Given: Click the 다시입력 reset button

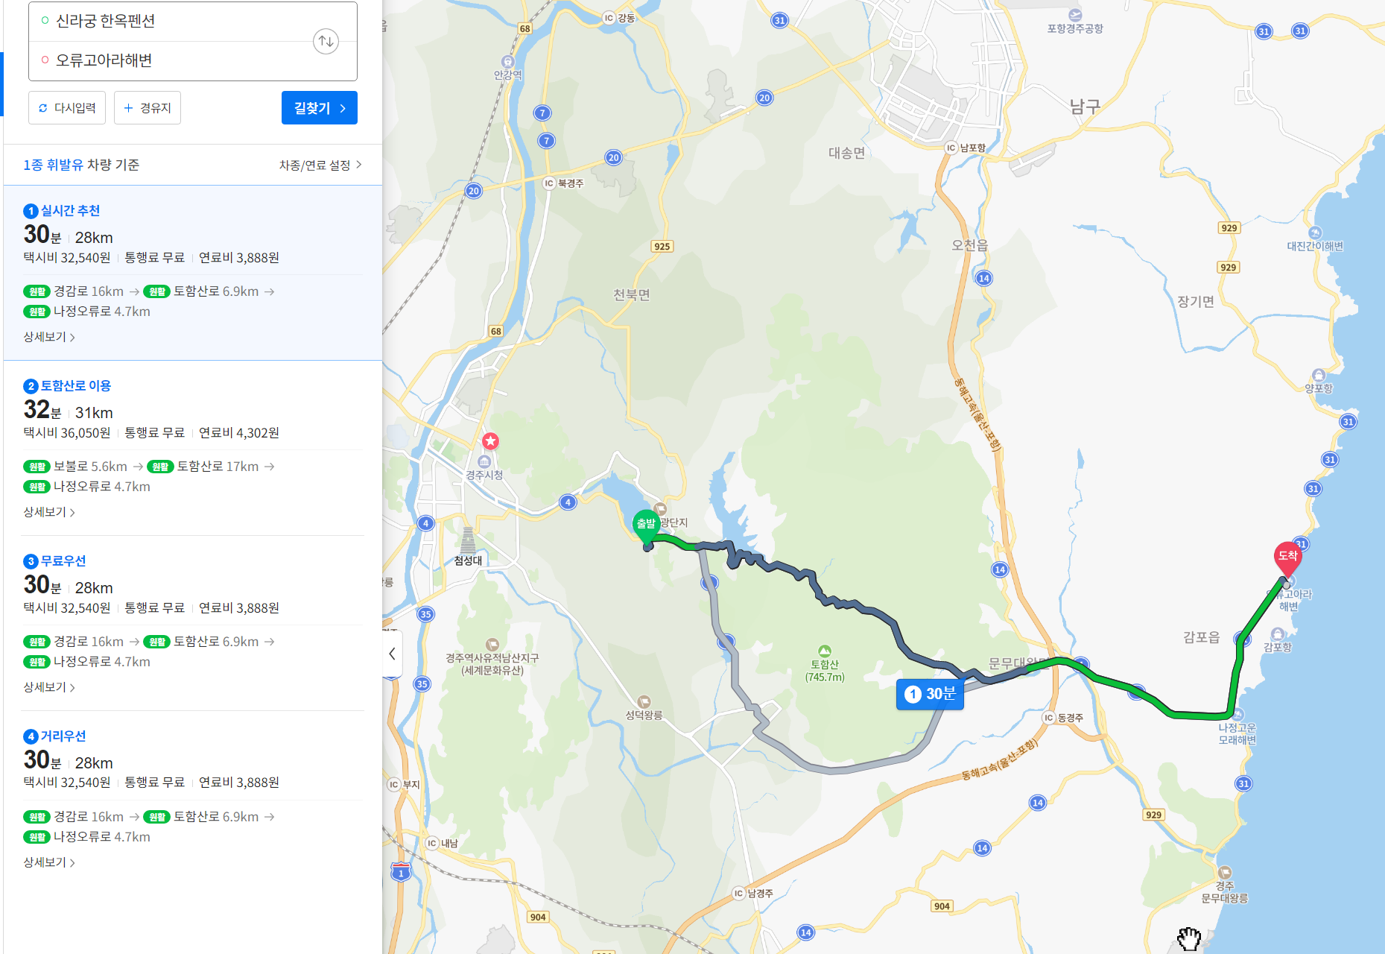Looking at the screenshot, I should 67,108.
